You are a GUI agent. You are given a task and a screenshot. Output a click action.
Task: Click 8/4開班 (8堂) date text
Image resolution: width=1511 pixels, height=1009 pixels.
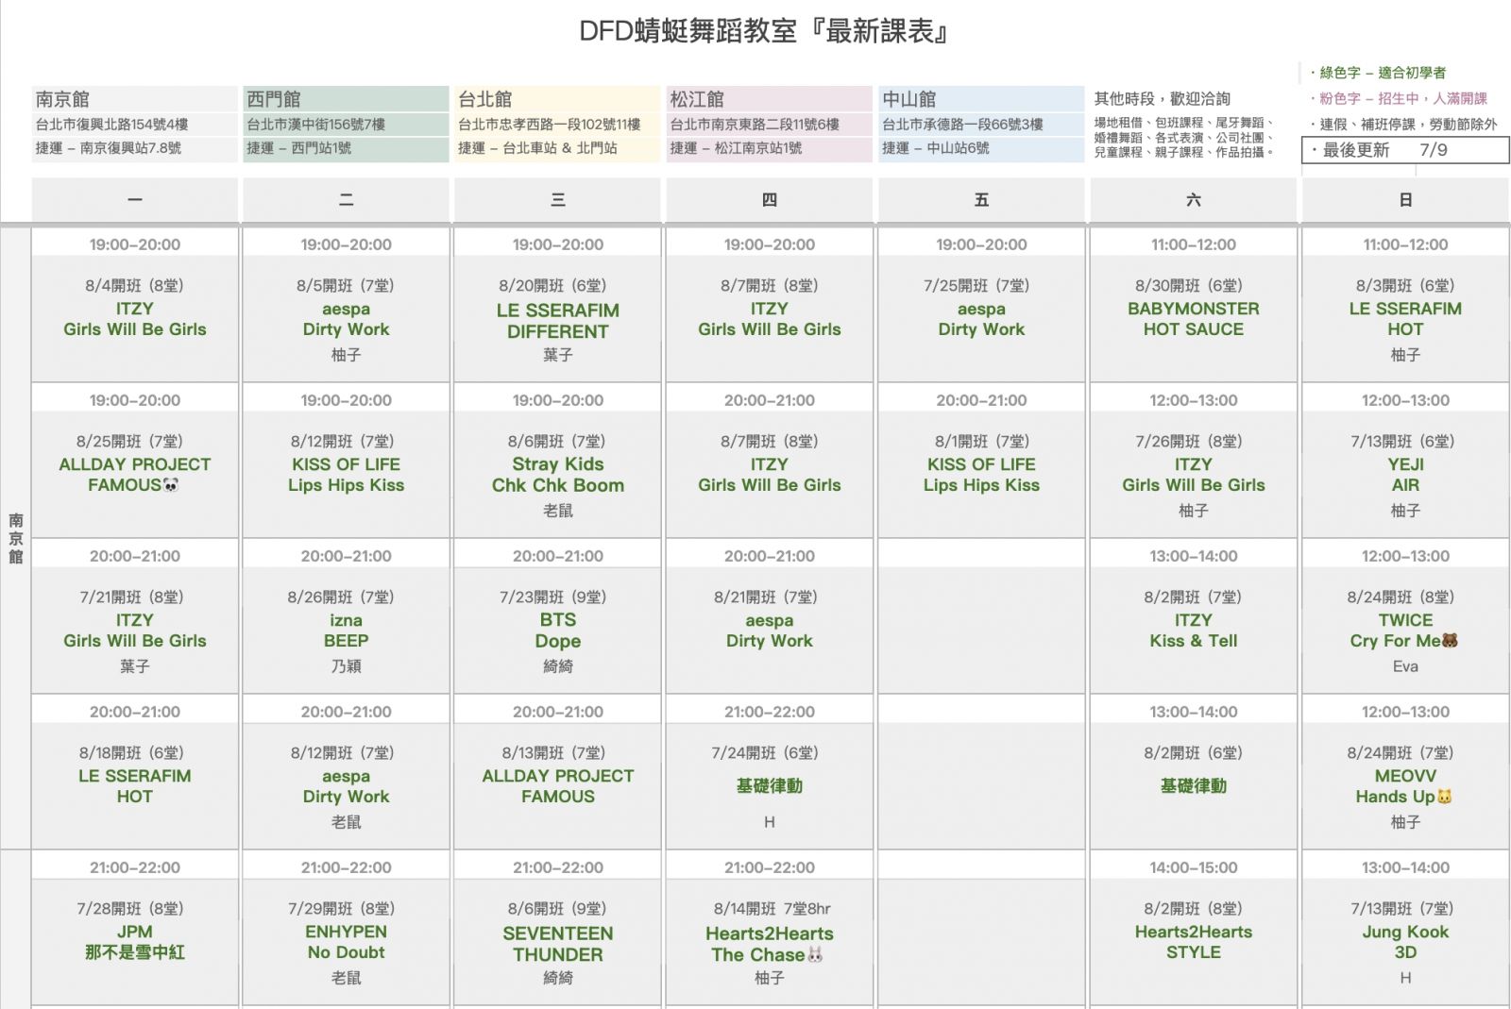(135, 285)
